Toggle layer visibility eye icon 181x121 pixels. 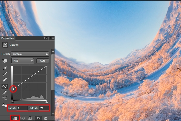pos(38,118)
